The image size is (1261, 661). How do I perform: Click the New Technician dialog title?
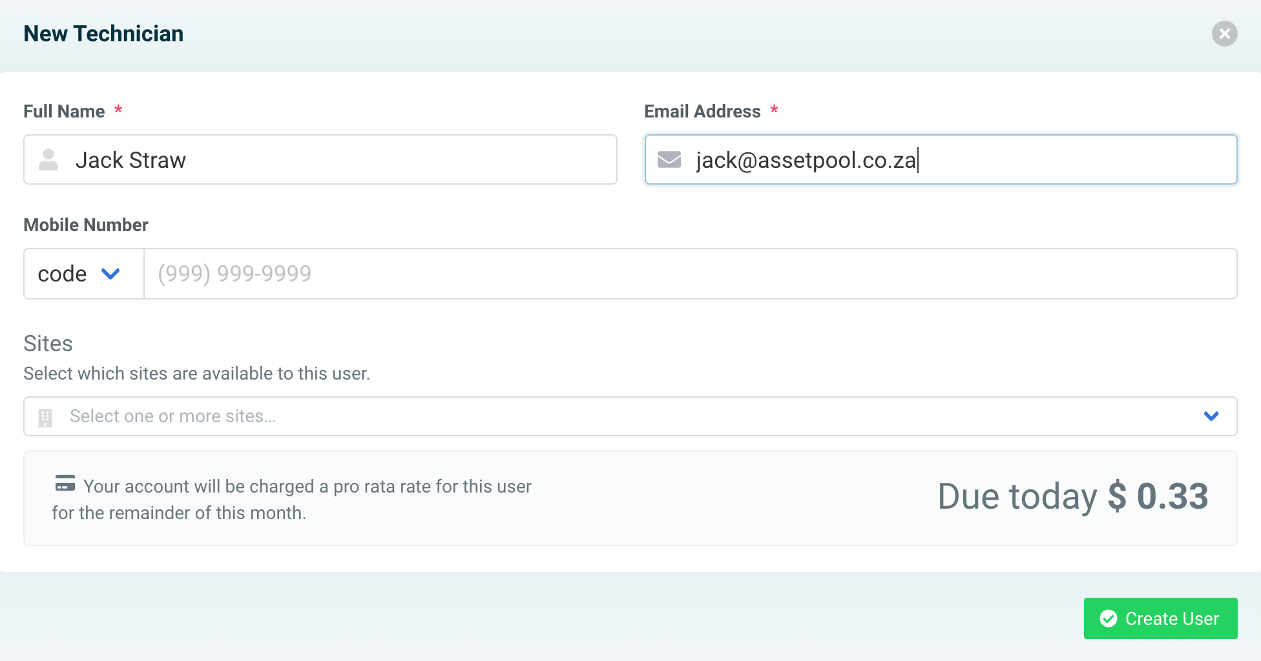tap(103, 33)
